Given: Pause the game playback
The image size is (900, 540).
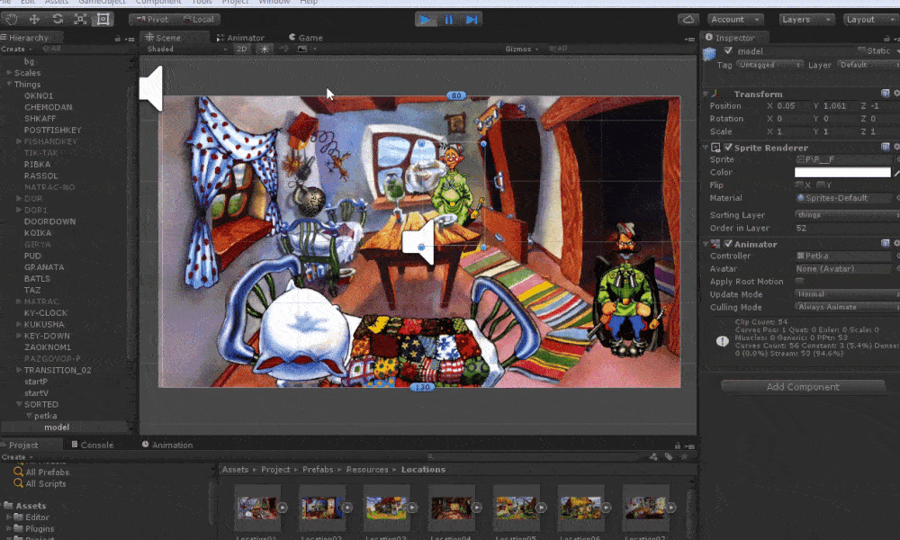Looking at the screenshot, I should click(x=448, y=20).
